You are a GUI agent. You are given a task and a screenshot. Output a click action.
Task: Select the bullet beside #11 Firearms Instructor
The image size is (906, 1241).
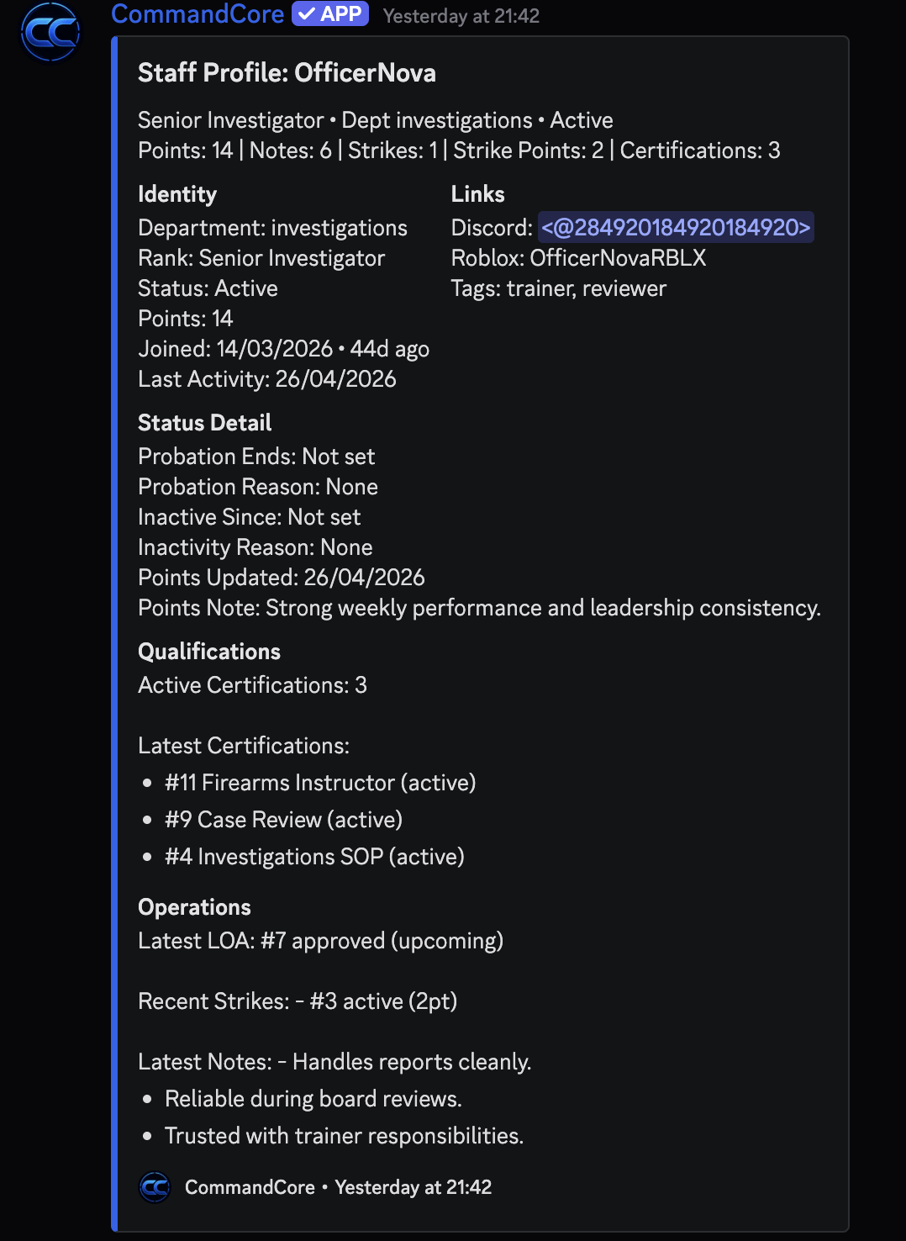pos(148,784)
